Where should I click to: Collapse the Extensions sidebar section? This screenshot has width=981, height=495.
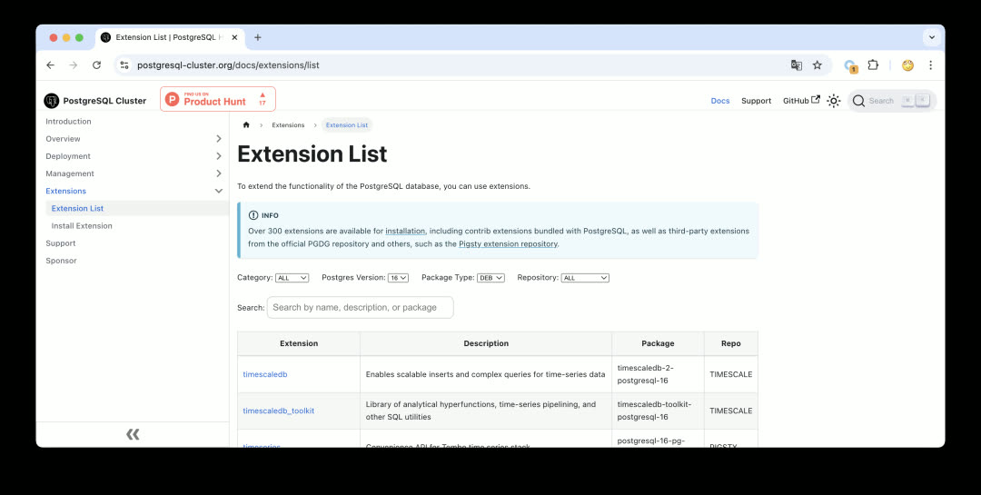tap(218, 191)
